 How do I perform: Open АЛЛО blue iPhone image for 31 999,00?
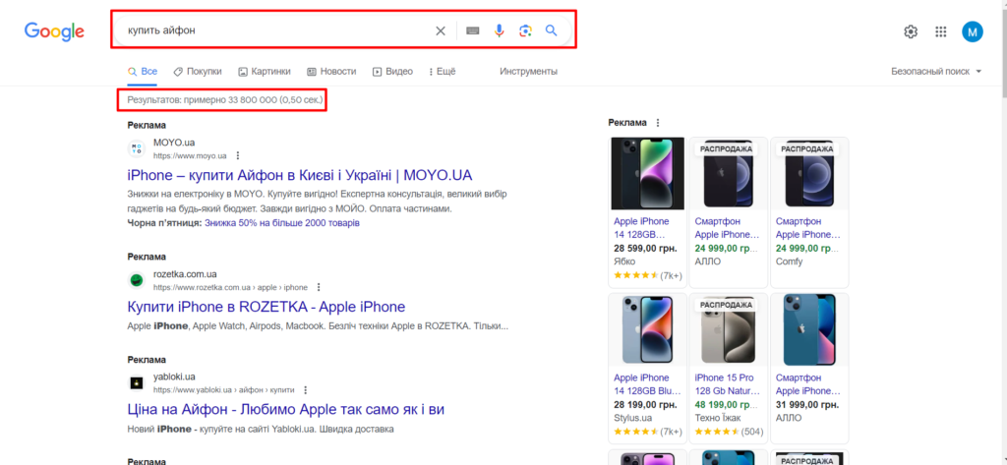pos(809,329)
